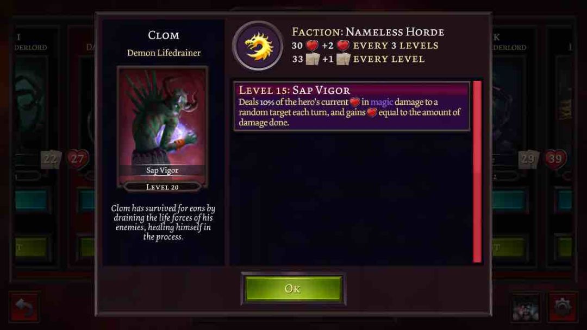Click the back arrow icon
This screenshot has height=330, width=587.
click(x=24, y=308)
